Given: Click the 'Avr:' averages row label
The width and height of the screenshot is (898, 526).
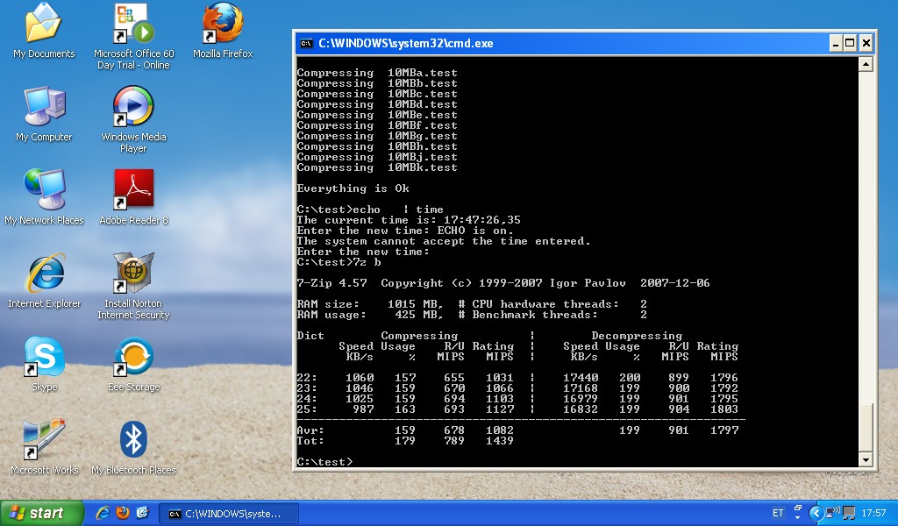Looking at the screenshot, I should pyautogui.click(x=310, y=430).
